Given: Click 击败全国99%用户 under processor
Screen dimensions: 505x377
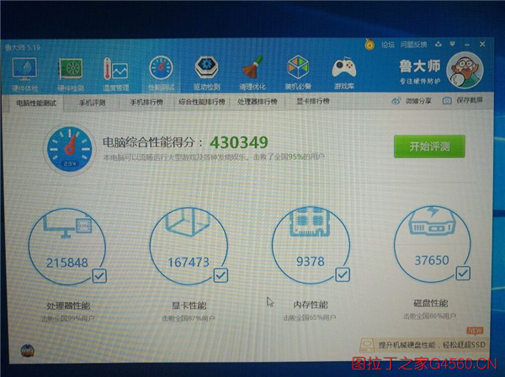Looking at the screenshot, I should tap(68, 319).
